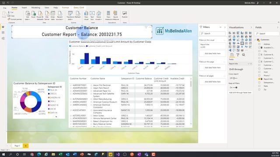Switch to the Data / Drill ribbon tab
Image resolution: width=280 pixels, height=157 pixels.
pyautogui.click(x=79, y=8)
